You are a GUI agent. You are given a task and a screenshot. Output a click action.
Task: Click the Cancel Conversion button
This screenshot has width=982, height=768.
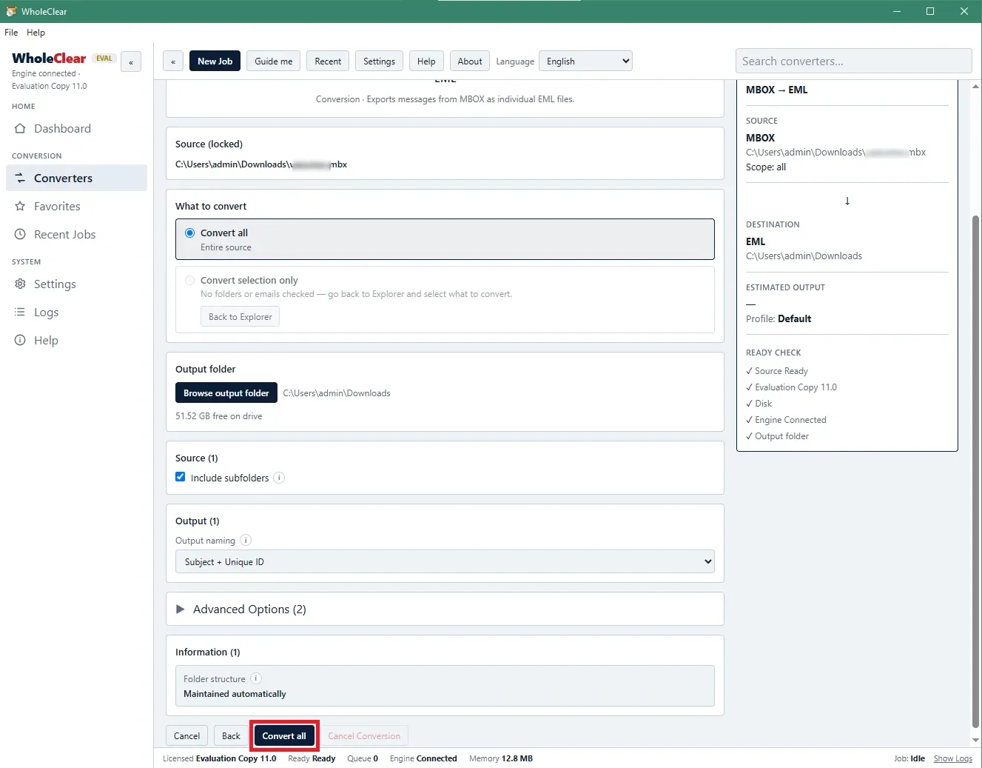(x=364, y=736)
